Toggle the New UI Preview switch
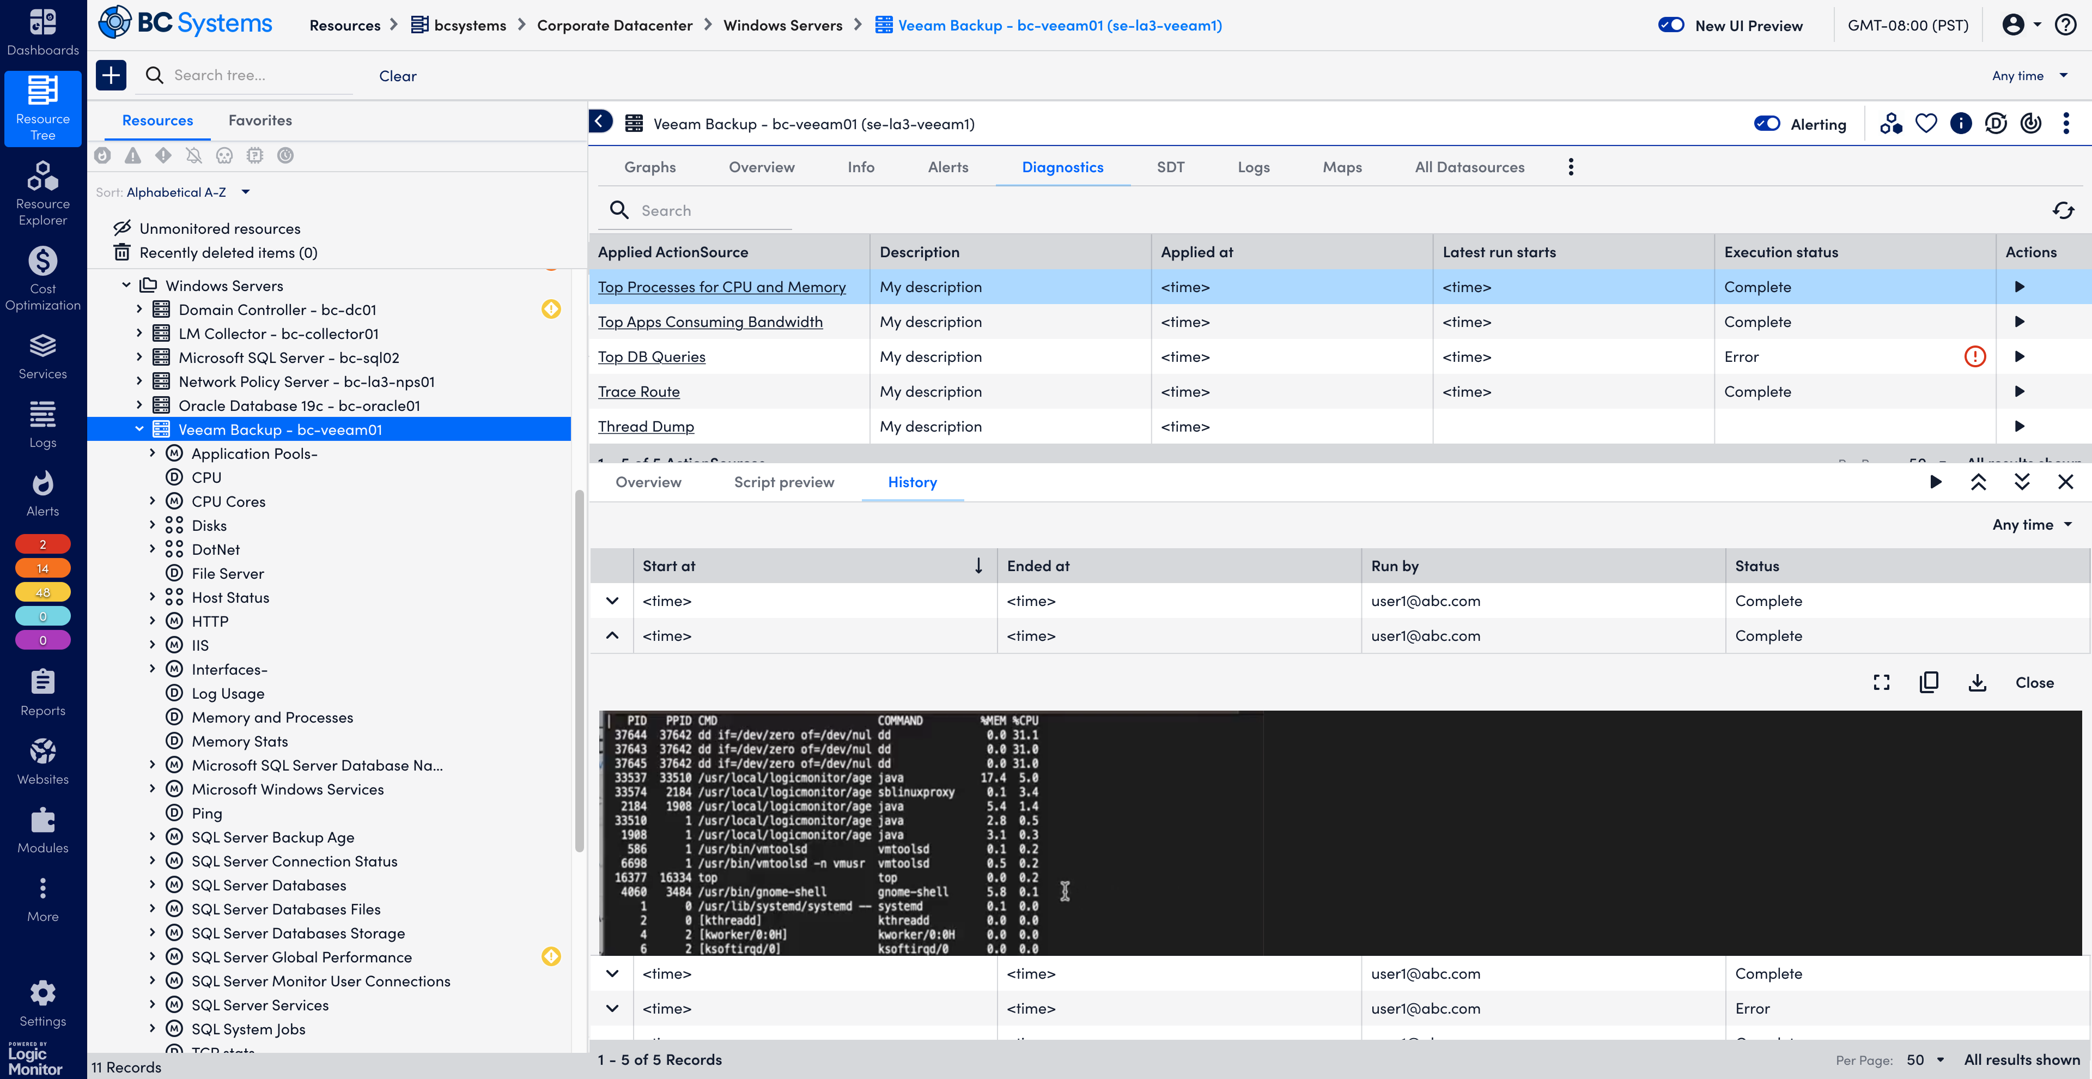The height and width of the screenshot is (1079, 2092). [1670, 25]
